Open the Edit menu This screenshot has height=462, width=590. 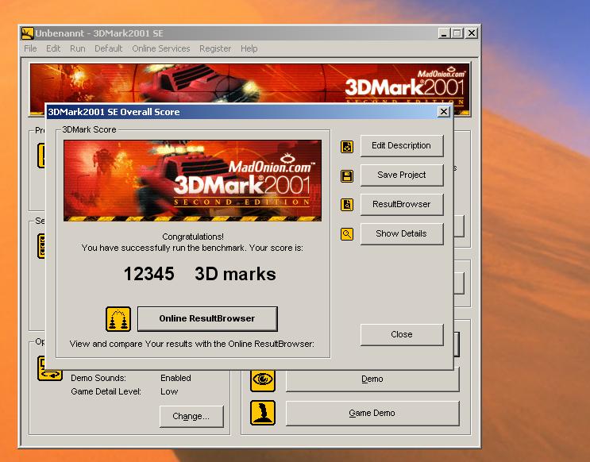53,48
